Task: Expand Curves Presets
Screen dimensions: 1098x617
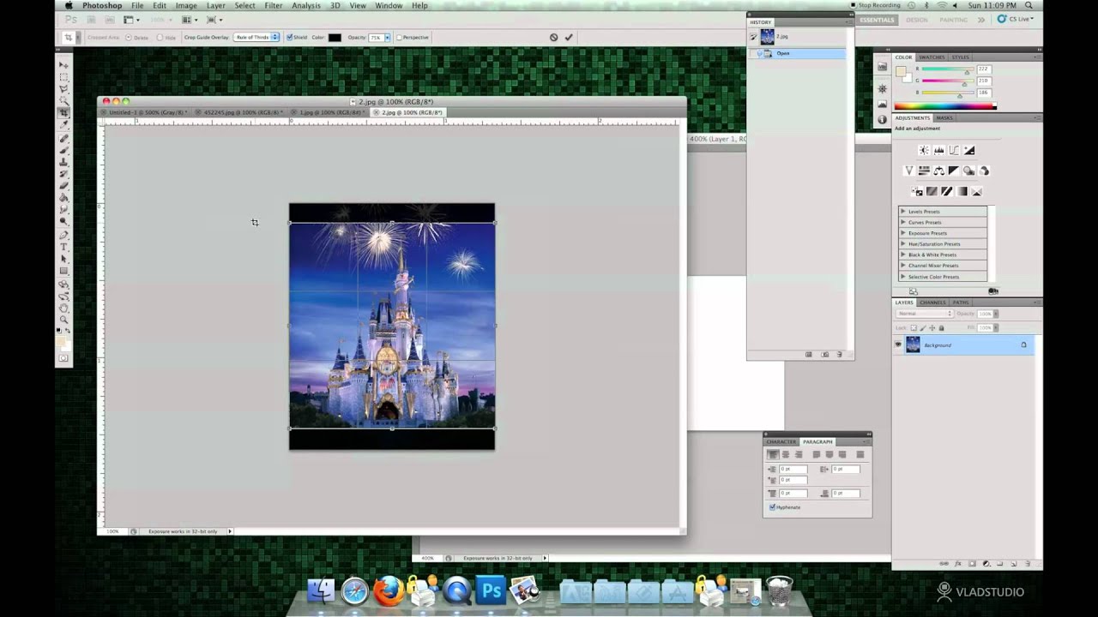Action: [x=903, y=222]
